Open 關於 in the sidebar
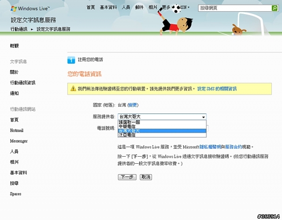Screen dimensions: 282x220 [x=14, y=72]
